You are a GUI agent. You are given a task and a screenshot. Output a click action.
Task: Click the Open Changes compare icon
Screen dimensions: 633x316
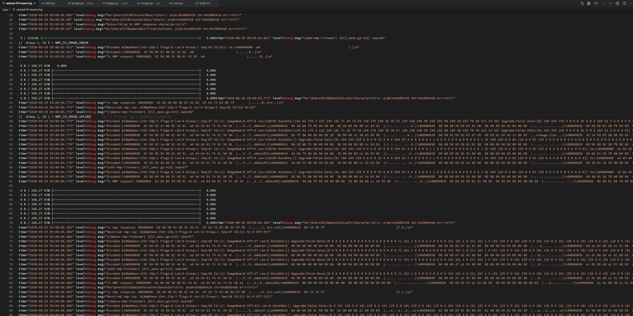tap(582, 3)
